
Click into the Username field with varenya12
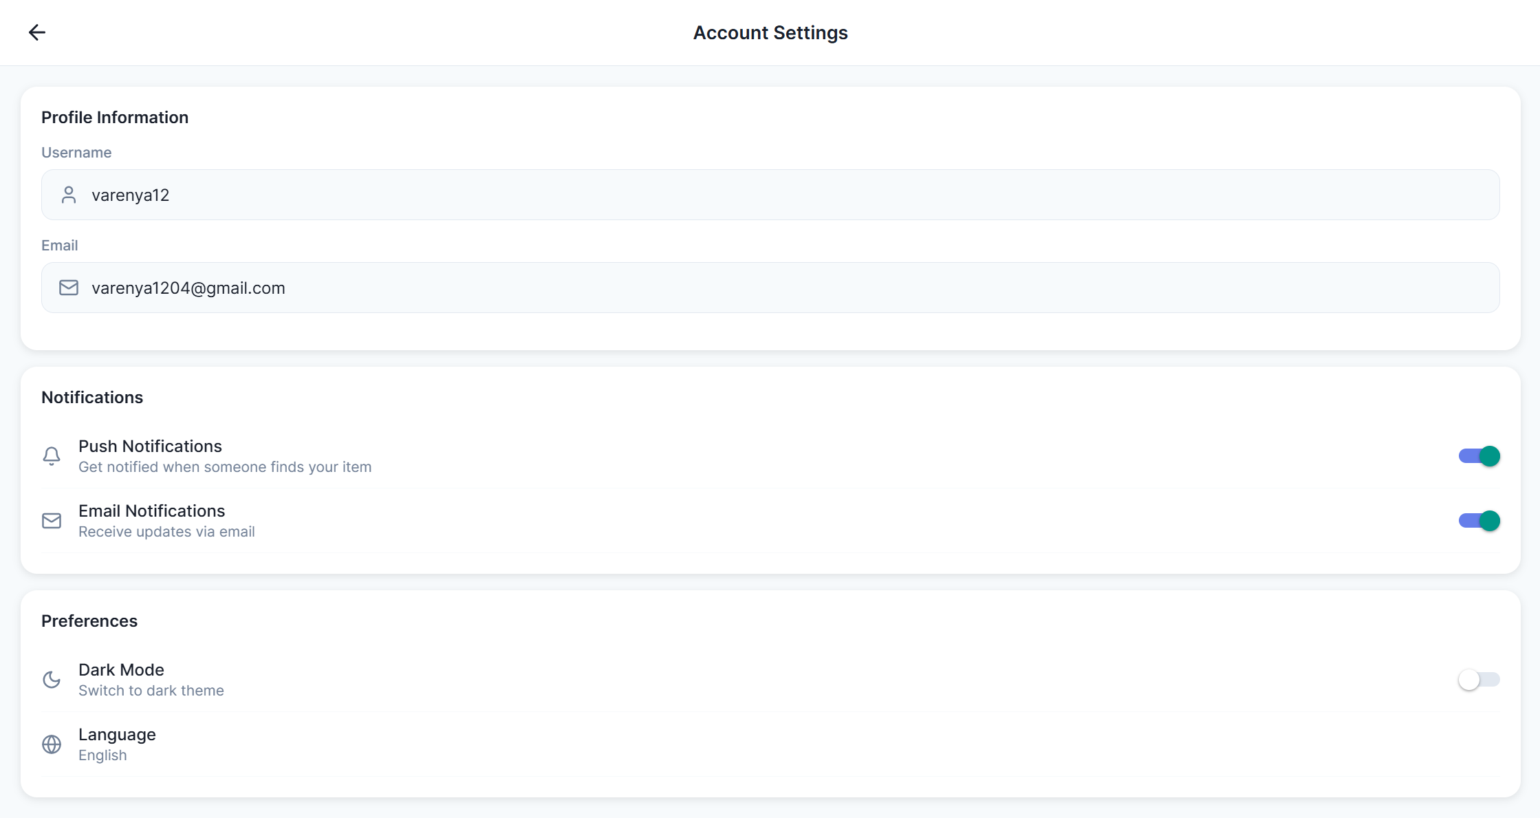tap(770, 195)
